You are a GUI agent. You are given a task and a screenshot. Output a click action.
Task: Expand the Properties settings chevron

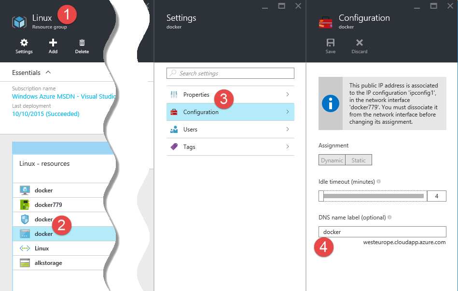tap(288, 95)
